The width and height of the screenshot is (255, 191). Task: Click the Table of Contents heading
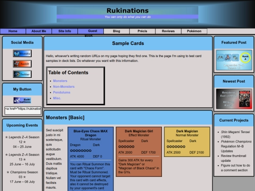(68, 73)
